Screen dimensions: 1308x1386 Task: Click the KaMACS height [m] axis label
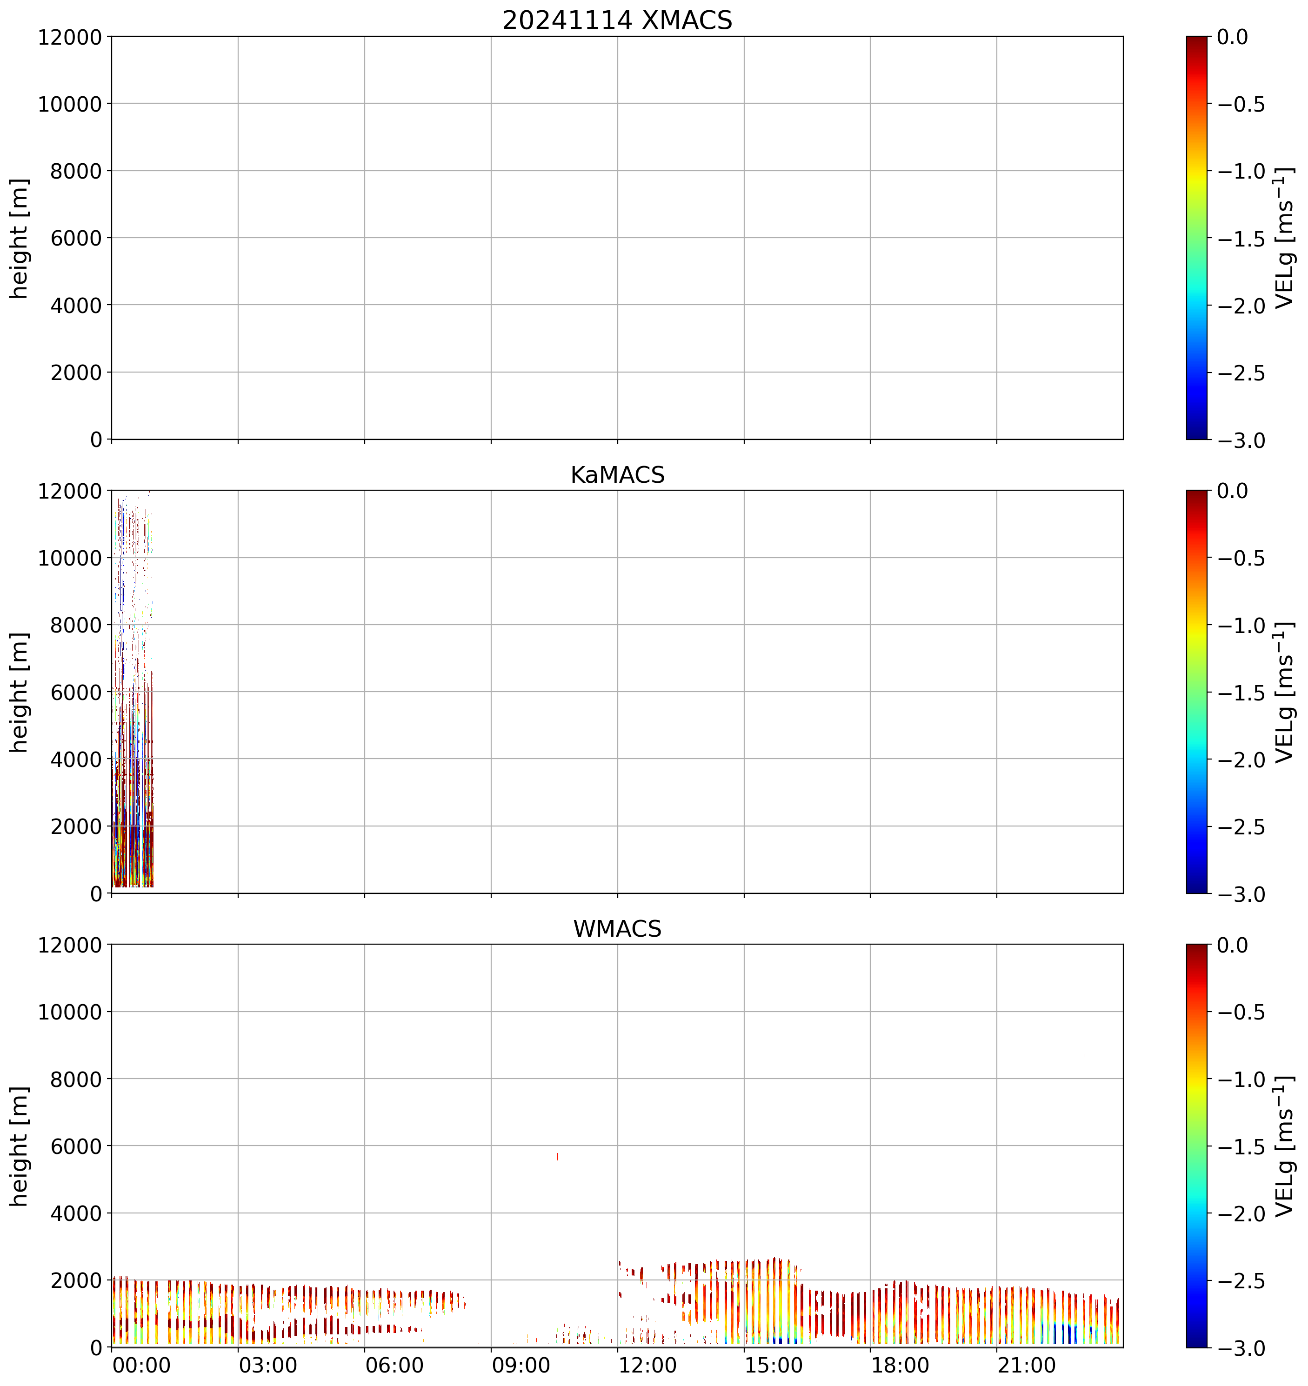(x=20, y=693)
